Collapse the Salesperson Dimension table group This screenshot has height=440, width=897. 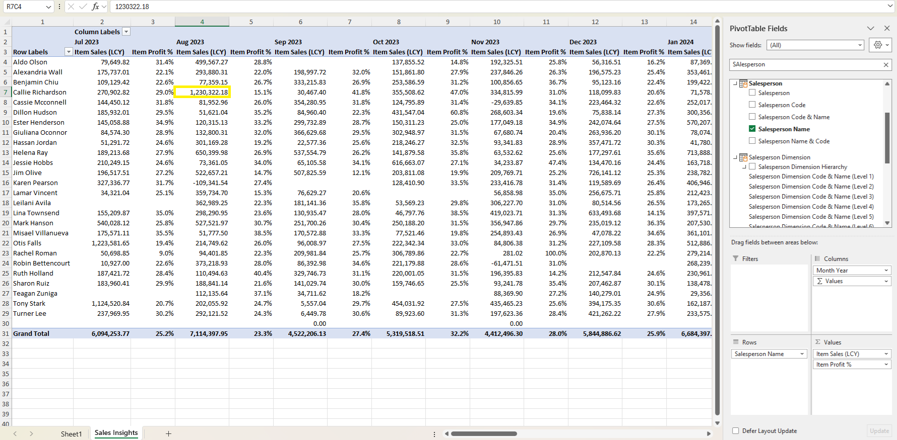click(x=735, y=157)
